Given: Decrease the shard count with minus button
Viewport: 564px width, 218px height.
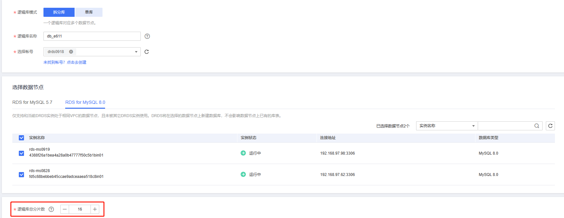Looking at the screenshot, I should pyautogui.click(x=65, y=209).
